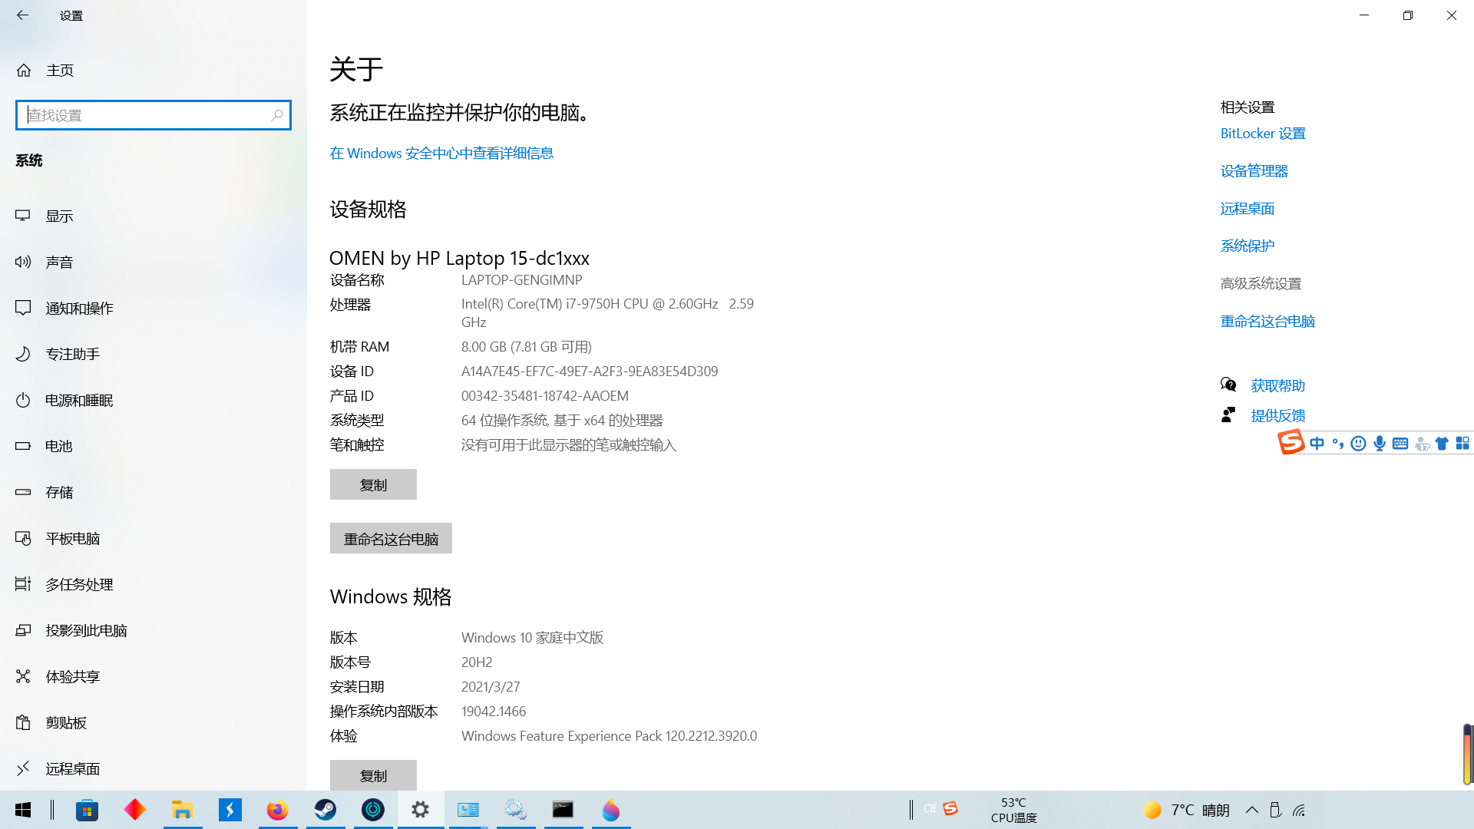The width and height of the screenshot is (1474, 829).
Task: Click Settings gear on taskbar
Action: click(420, 810)
